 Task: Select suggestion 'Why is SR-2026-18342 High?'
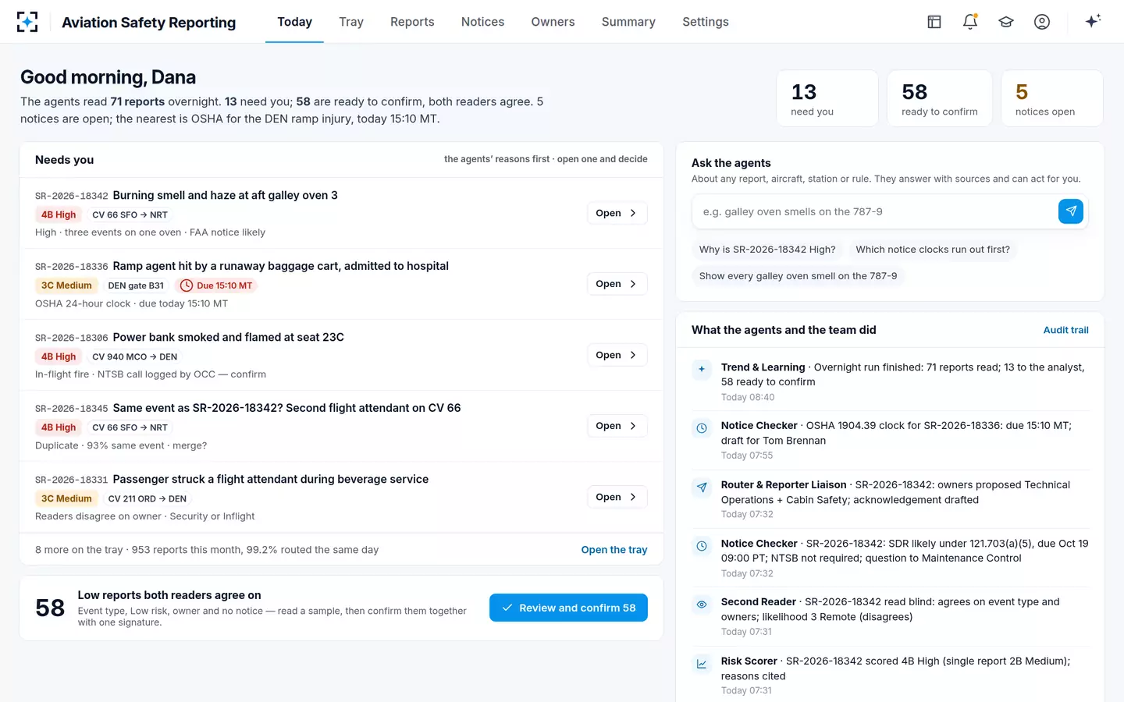(767, 250)
